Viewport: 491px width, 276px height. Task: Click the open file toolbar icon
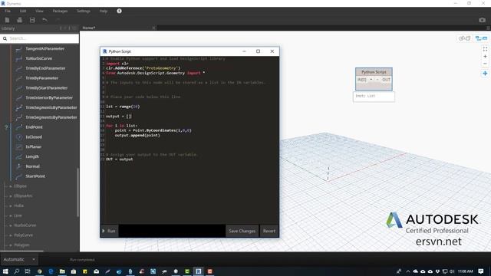pyautogui.click(x=19, y=20)
